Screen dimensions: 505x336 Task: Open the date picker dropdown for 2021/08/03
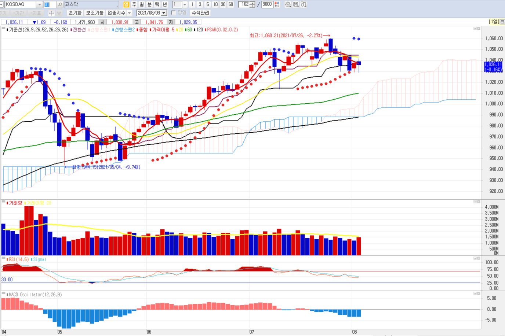tap(164, 13)
